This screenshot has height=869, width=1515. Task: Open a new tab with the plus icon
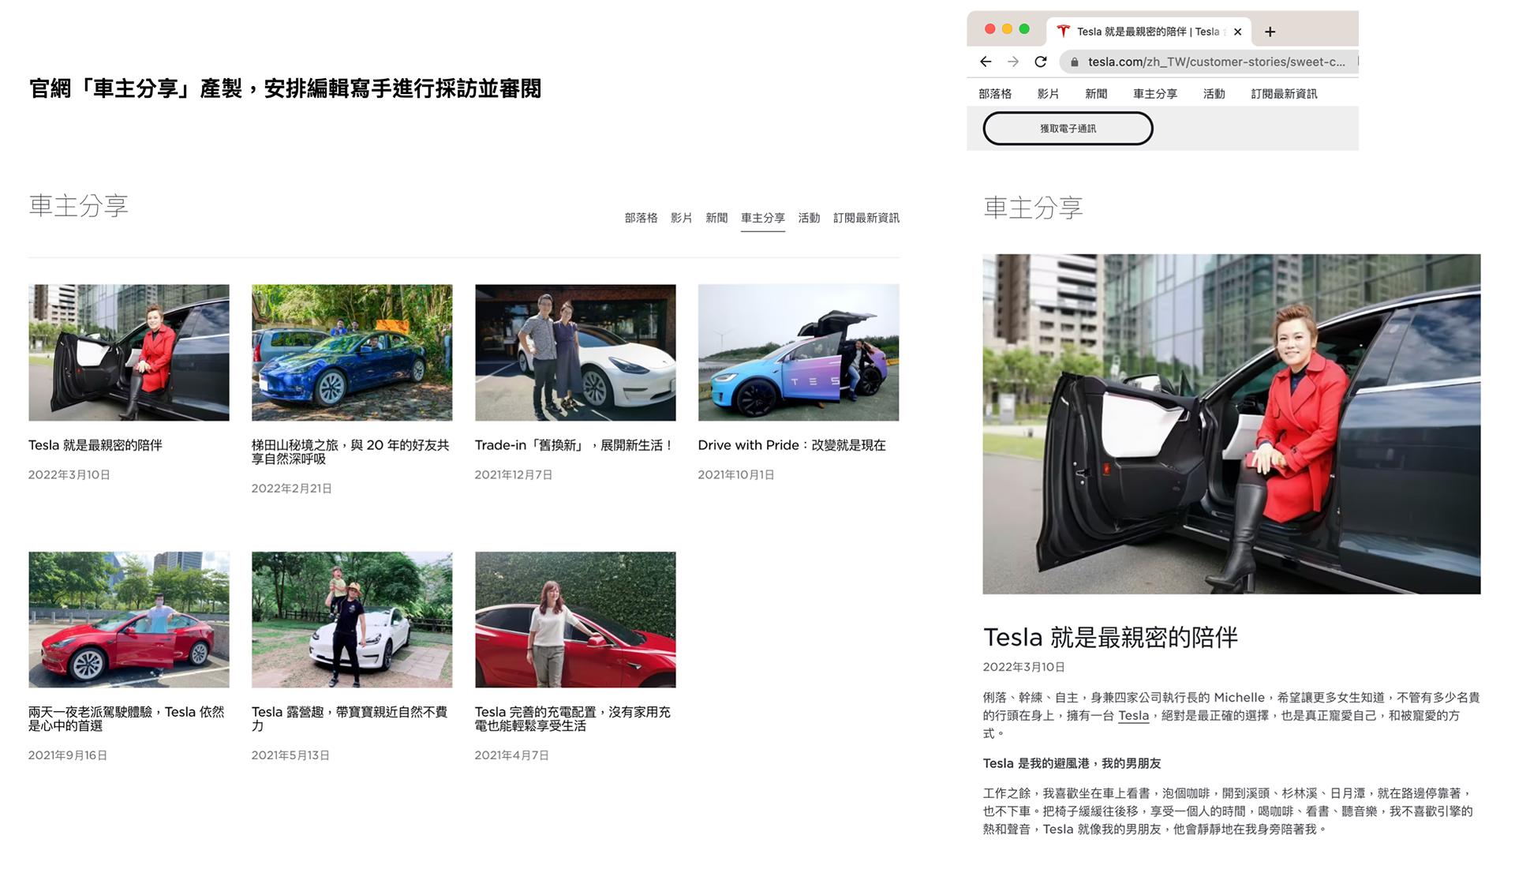[x=1270, y=32]
